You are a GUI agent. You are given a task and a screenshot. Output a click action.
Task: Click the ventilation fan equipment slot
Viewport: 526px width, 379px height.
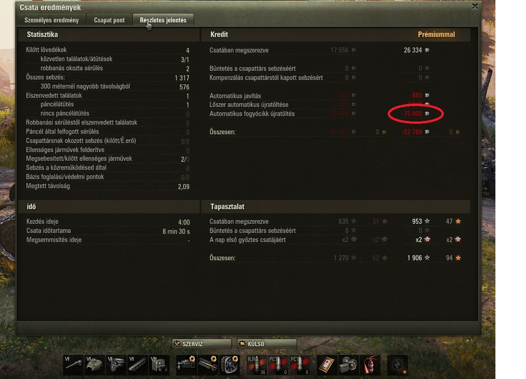(x=230, y=365)
